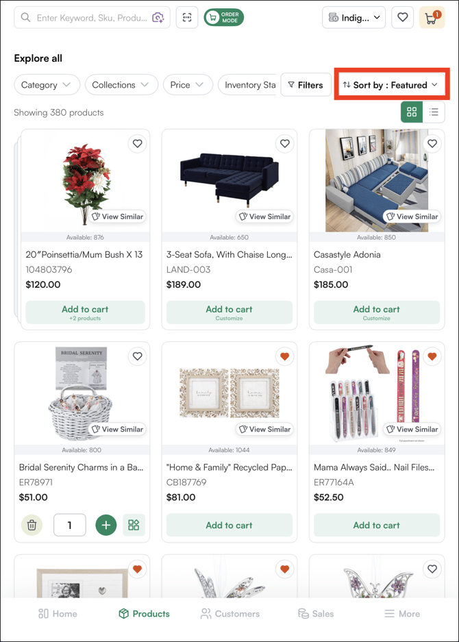
Task: Open the Filters button
Action: click(306, 85)
